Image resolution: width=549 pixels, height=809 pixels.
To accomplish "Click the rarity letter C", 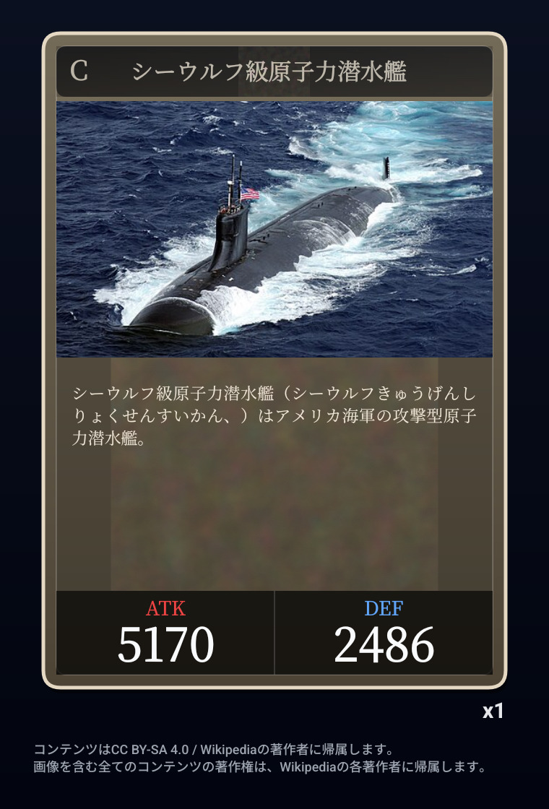I will tap(79, 72).
